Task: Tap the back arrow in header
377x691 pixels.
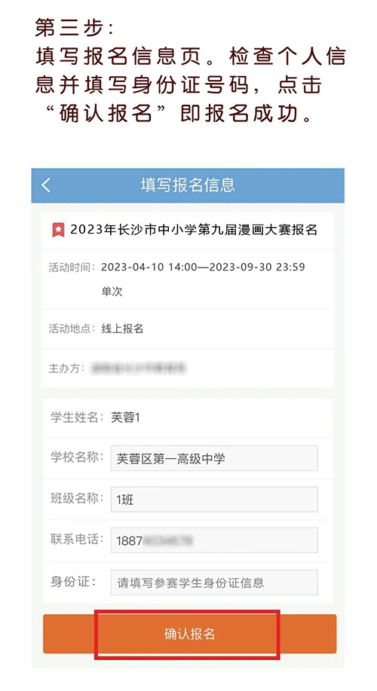Action: [46, 185]
